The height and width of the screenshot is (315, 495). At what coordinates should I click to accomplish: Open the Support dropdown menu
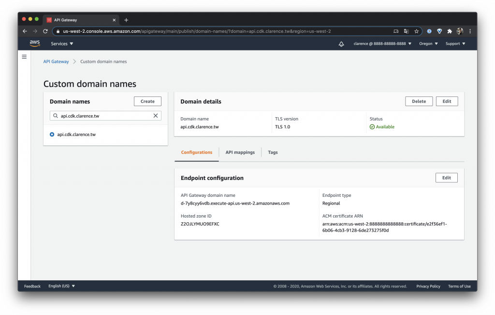pos(455,44)
